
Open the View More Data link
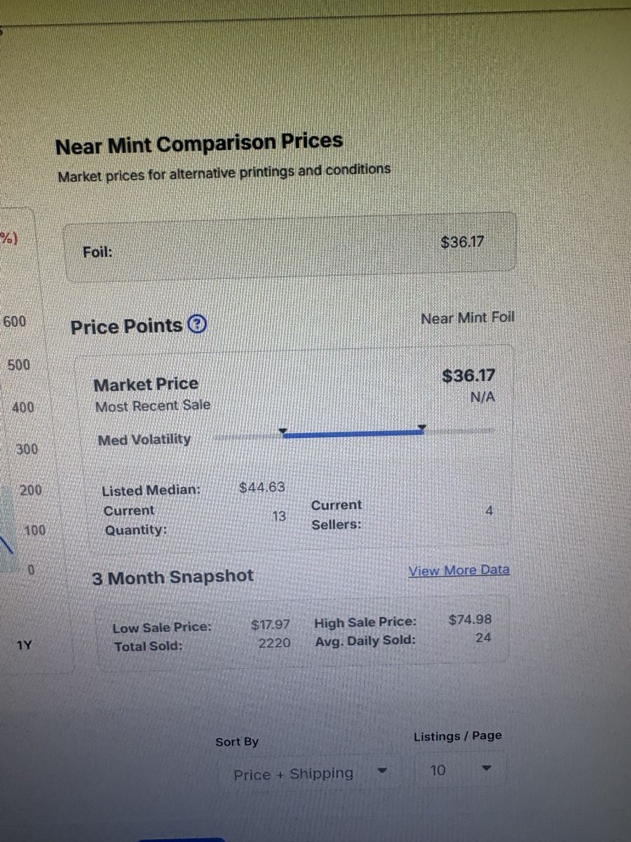459,570
